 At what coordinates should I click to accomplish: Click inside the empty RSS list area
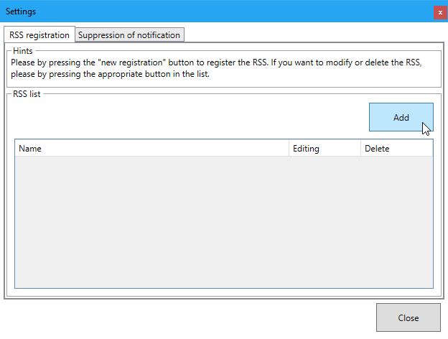(x=223, y=215)
